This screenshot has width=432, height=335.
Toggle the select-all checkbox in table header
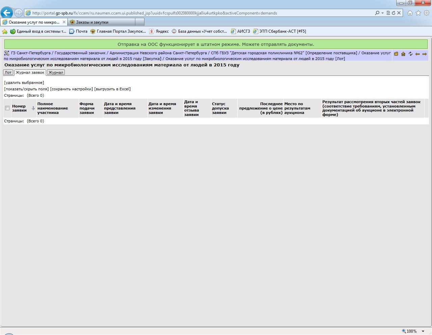(x=7, y=108)
